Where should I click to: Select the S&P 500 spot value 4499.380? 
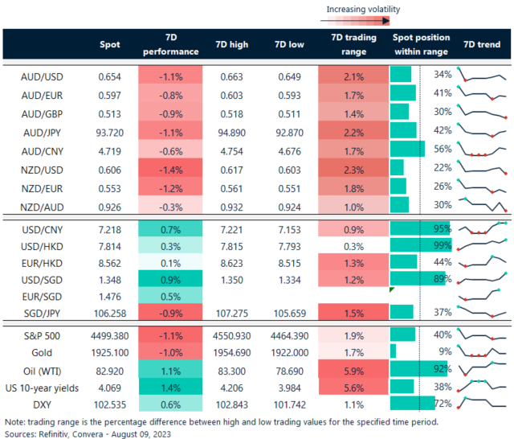pos(108,334)
